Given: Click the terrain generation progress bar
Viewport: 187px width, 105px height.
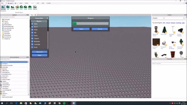Looking at the screenshot, I should click(x=91, y=23).
